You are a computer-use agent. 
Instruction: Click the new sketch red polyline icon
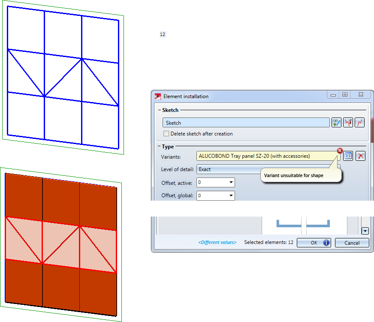[x=359, y=123]
